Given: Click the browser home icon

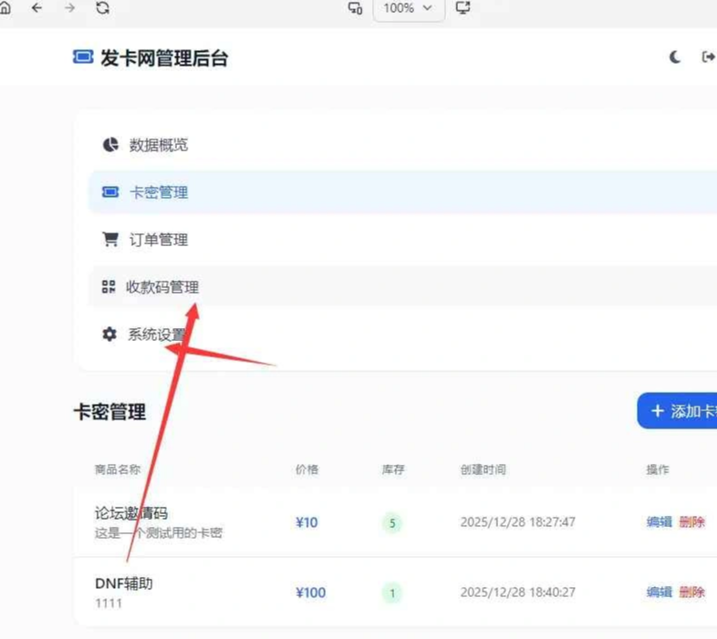Looking at the screenshot, I should click(5, 8).
